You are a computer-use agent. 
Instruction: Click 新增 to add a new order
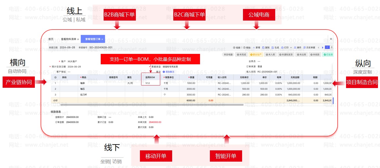pyautogui.click(x=256, y=48)
